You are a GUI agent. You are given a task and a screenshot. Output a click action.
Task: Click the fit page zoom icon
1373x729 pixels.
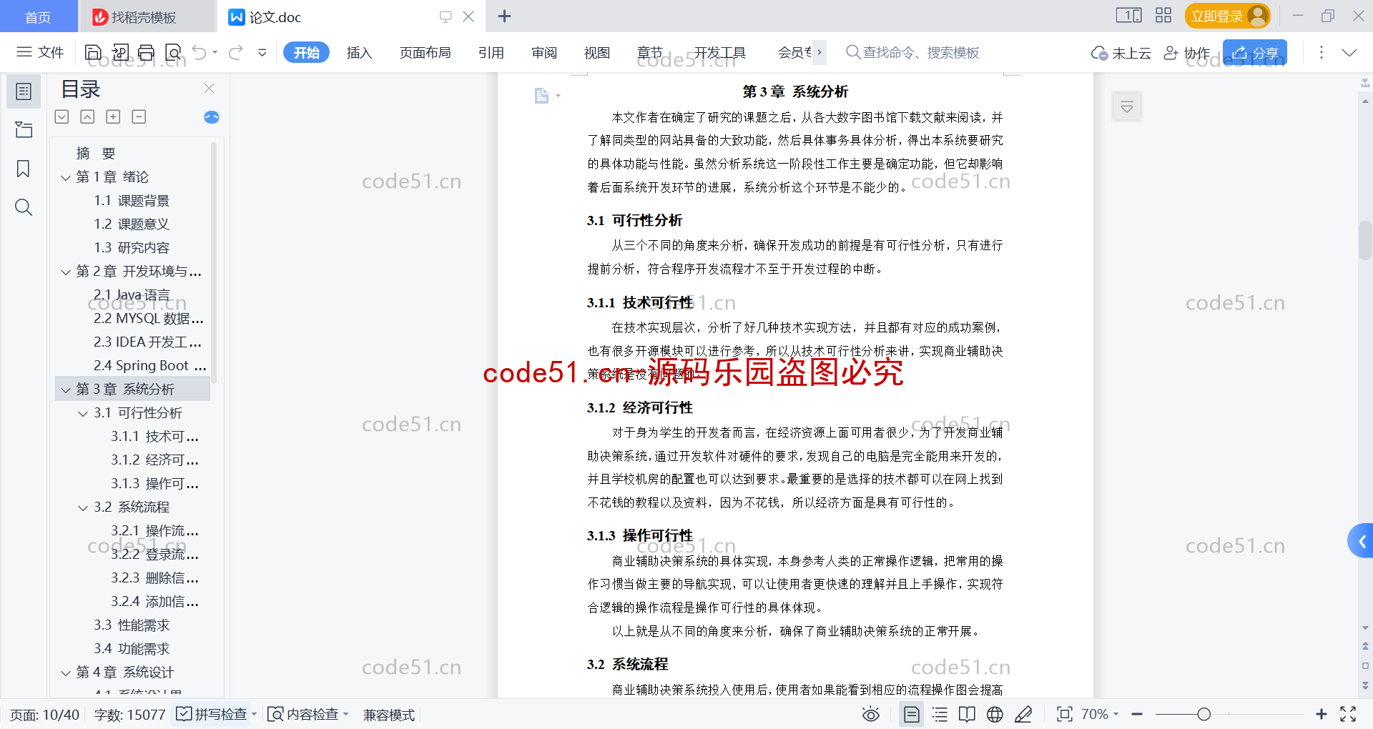(1064, 714)
